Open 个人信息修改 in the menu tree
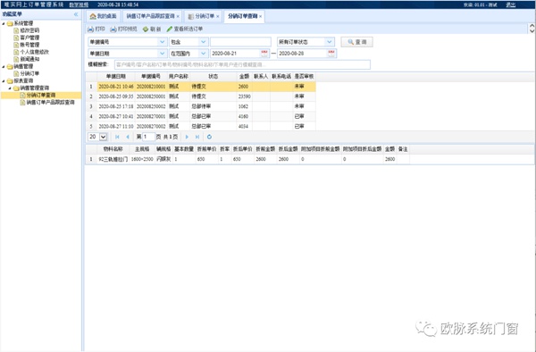 tap(35, 52)
